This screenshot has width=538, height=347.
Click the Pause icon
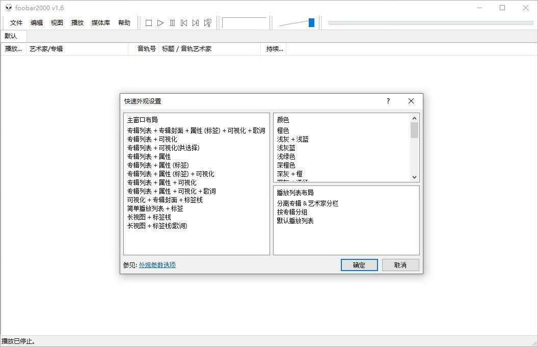pos(173,22)
